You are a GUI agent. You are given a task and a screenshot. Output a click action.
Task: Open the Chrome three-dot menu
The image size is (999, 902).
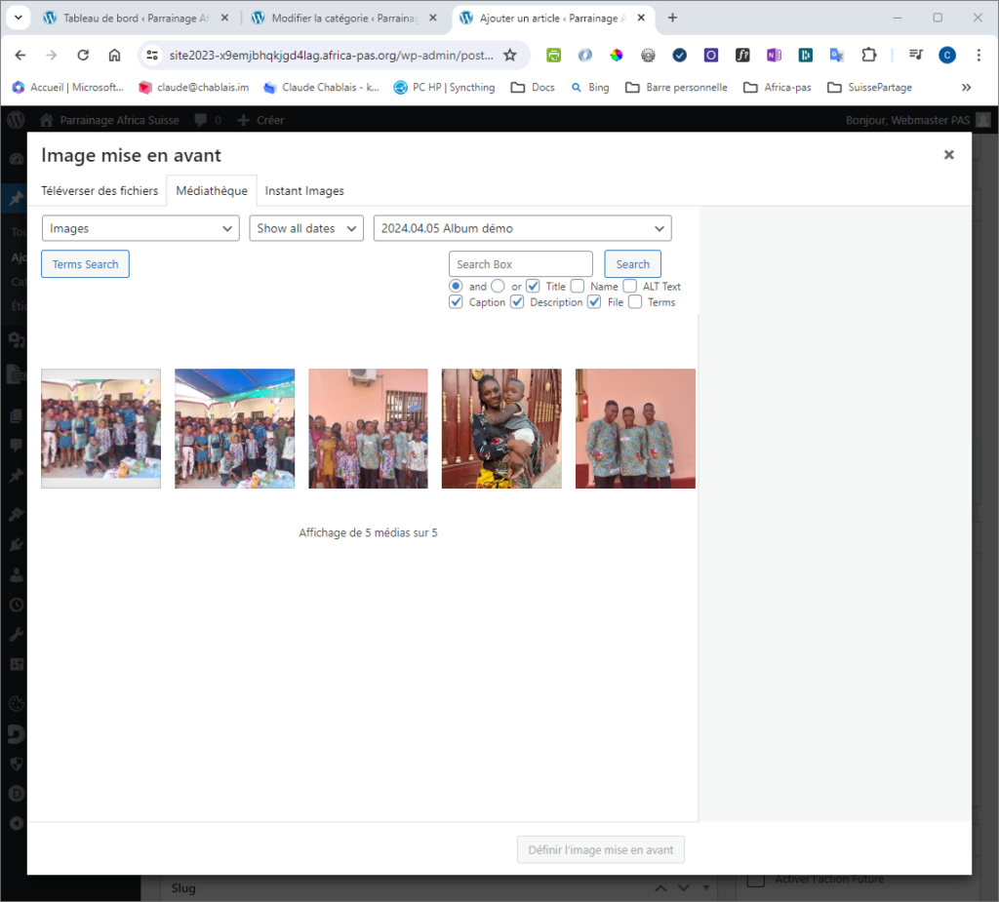[979, 56]
